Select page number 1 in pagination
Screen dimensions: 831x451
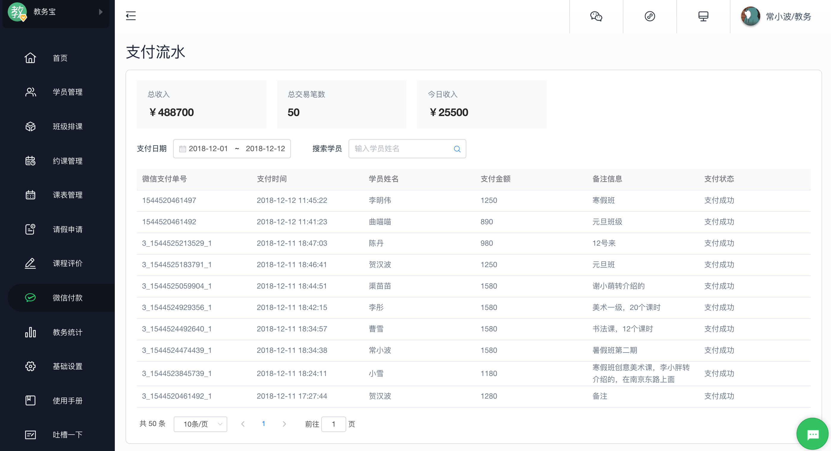pos(264,424)
